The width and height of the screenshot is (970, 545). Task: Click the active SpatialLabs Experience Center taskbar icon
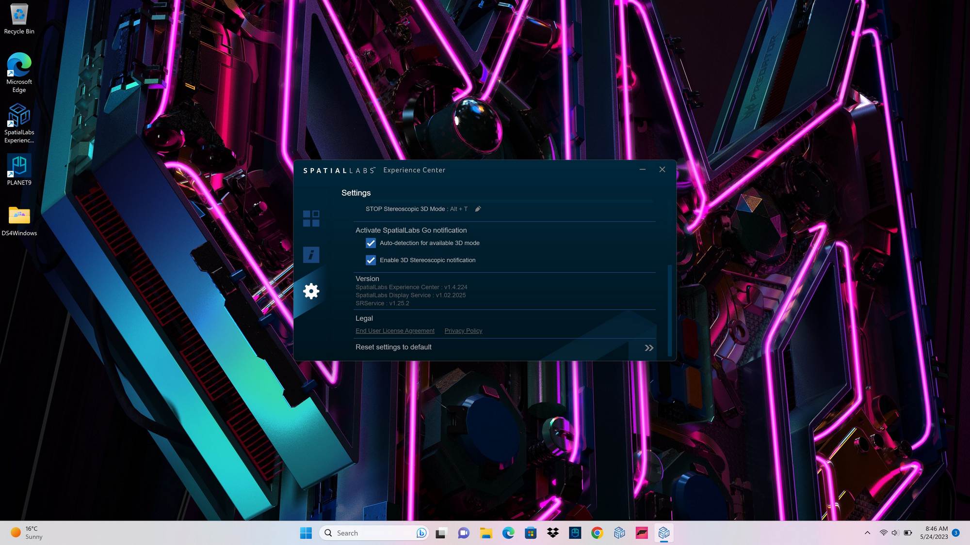tap(664, 533)
